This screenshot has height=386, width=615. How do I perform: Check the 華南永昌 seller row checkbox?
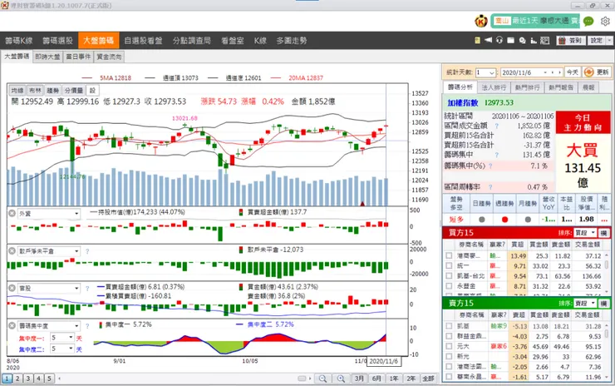click(x=449, y=377)
